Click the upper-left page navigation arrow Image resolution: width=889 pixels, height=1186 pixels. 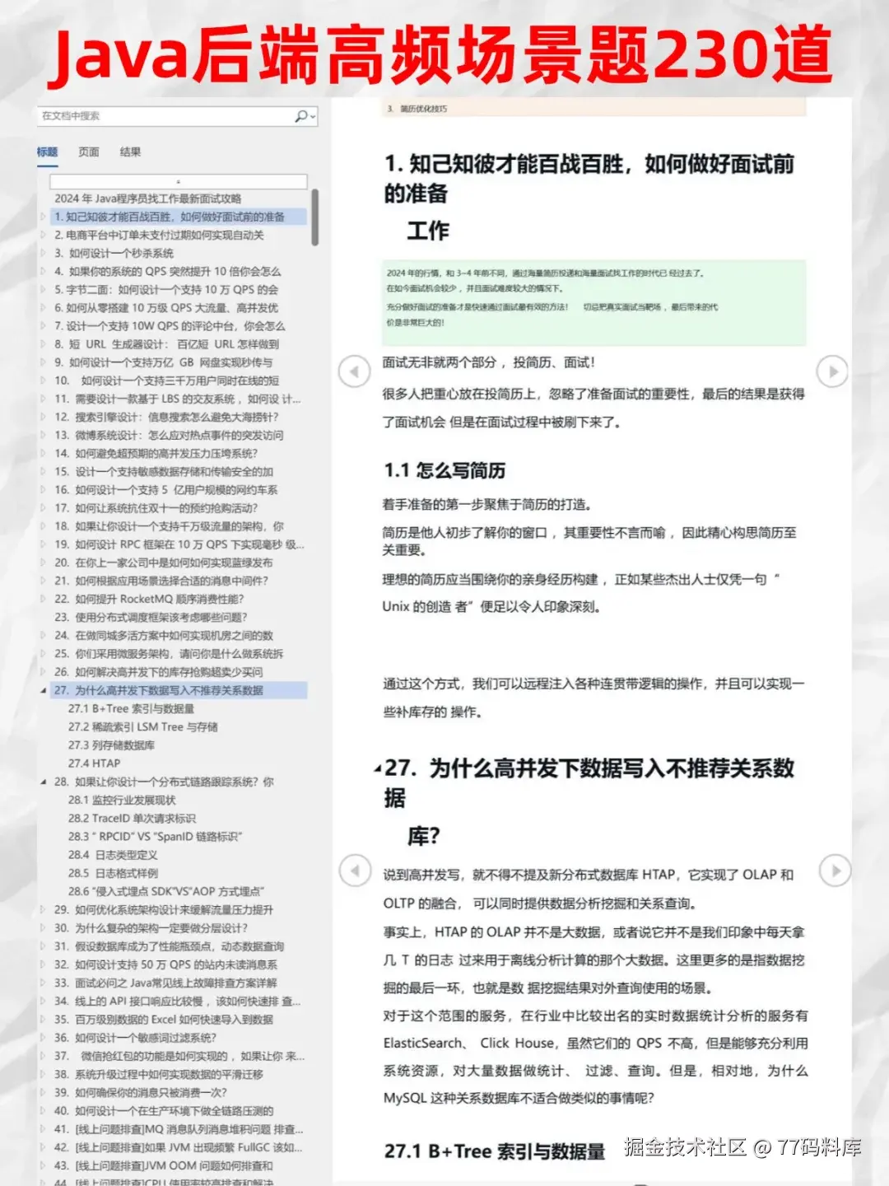coord(354,371)
